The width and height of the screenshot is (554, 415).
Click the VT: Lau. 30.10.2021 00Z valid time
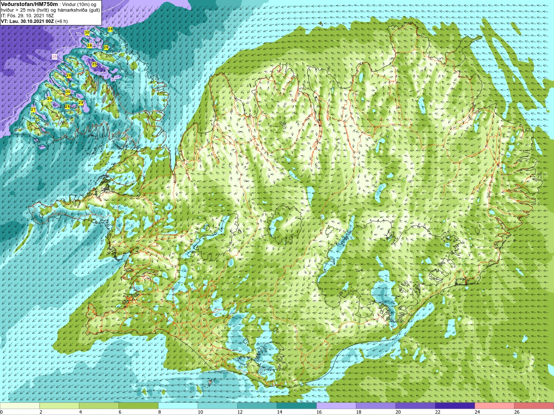[27, 21]
